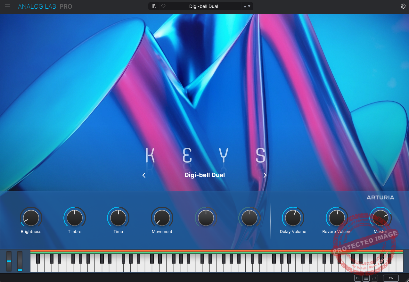Click the Timbre knob
409x282 pixels.
[75, 218]
